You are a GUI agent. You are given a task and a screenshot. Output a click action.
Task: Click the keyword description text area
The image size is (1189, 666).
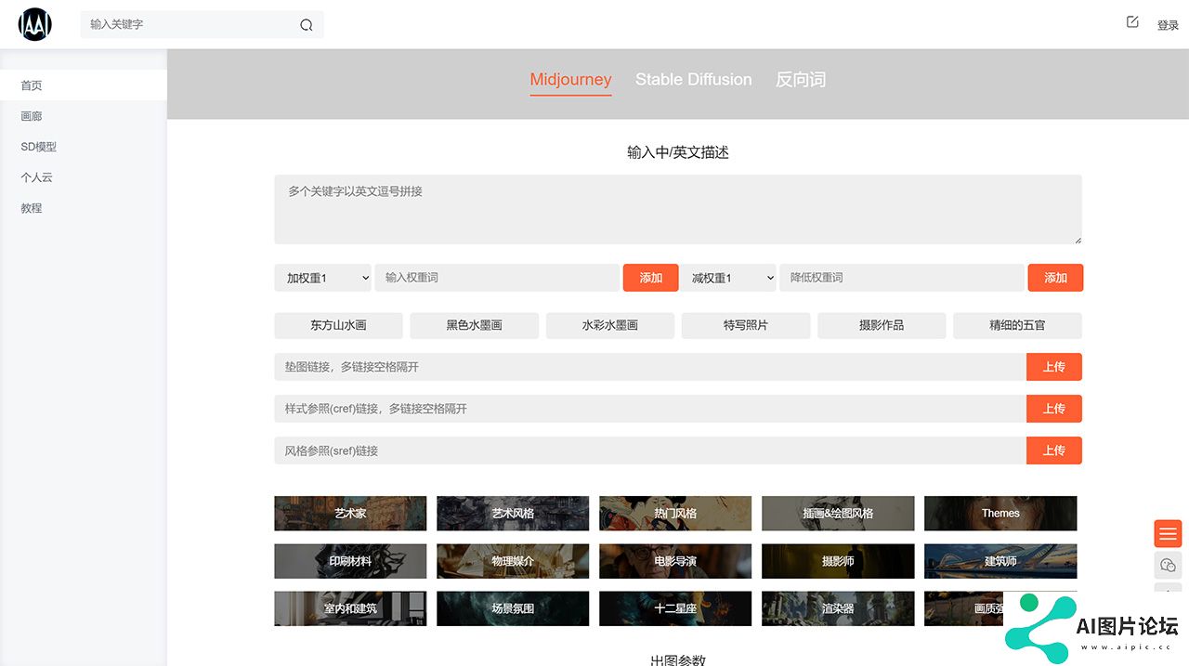678,210
